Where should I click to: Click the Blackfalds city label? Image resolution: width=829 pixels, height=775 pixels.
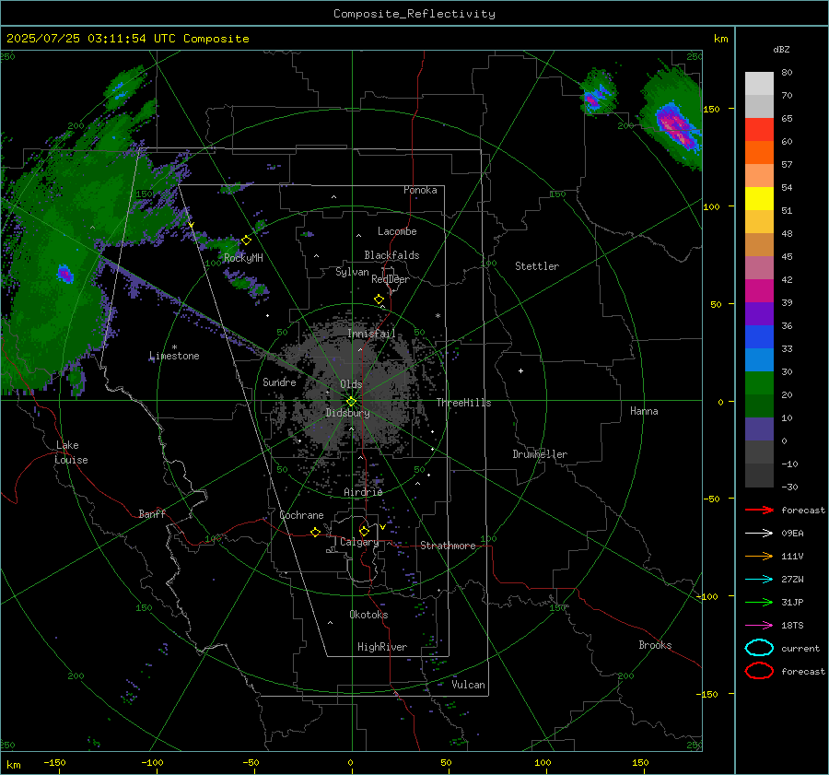click(391, 255)
